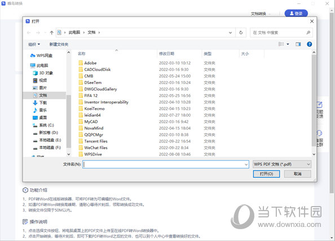Click the search magnifier icon
This screenshot has width=335, height=241.
coord(308,33)
